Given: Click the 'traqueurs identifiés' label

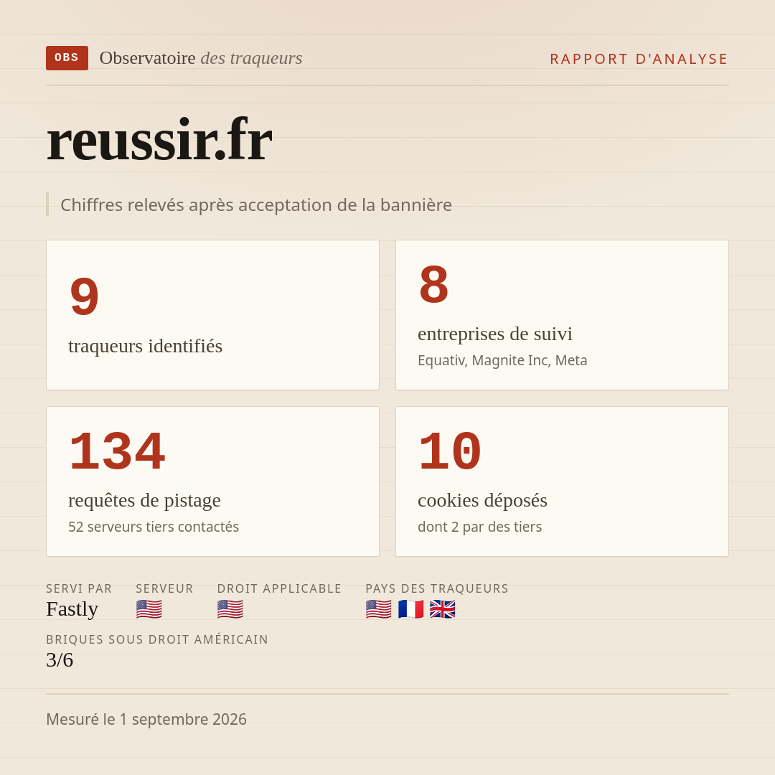Looking at the screenshot, I should point(145,346).
